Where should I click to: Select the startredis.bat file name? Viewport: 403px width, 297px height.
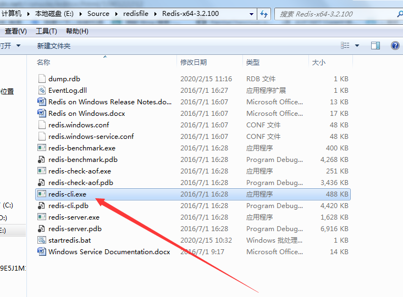pos(70,240)
